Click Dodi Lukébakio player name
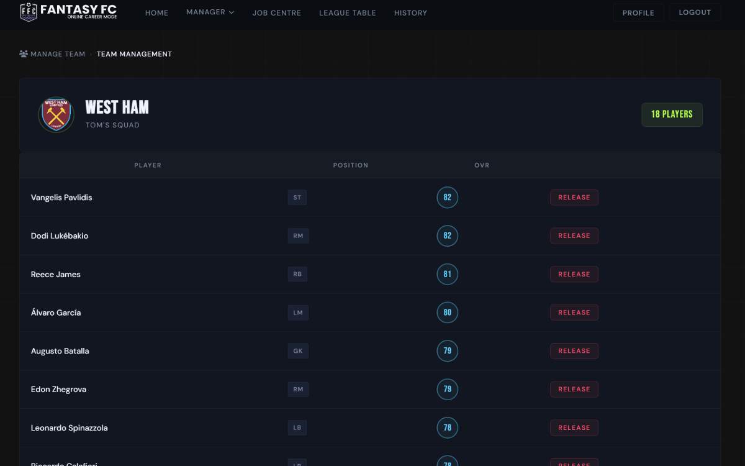This screenshot has width=745, height=466. [60, 236]
